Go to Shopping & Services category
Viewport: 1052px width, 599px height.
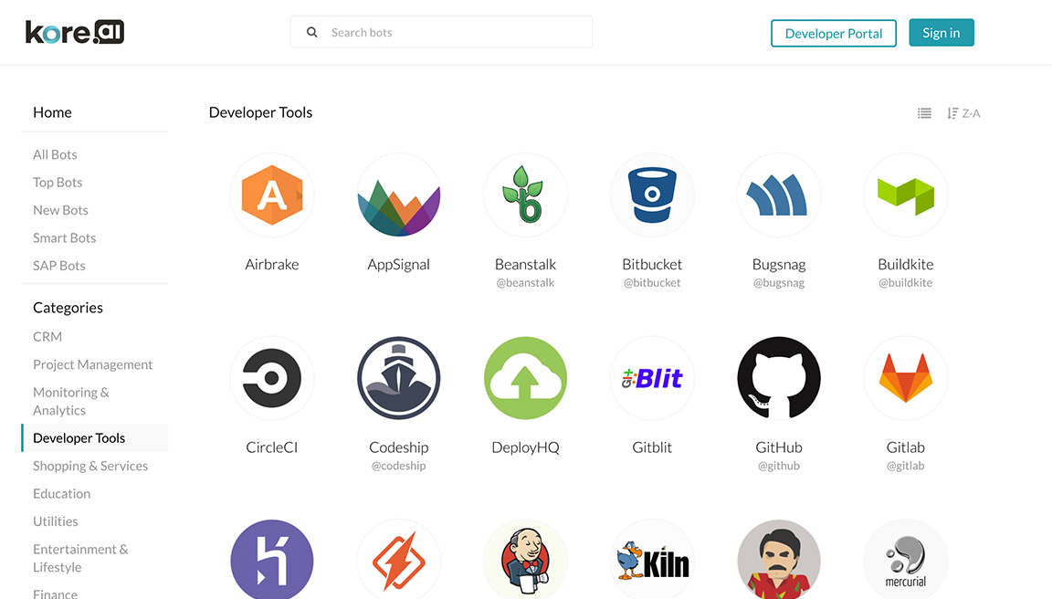(90, 466)
